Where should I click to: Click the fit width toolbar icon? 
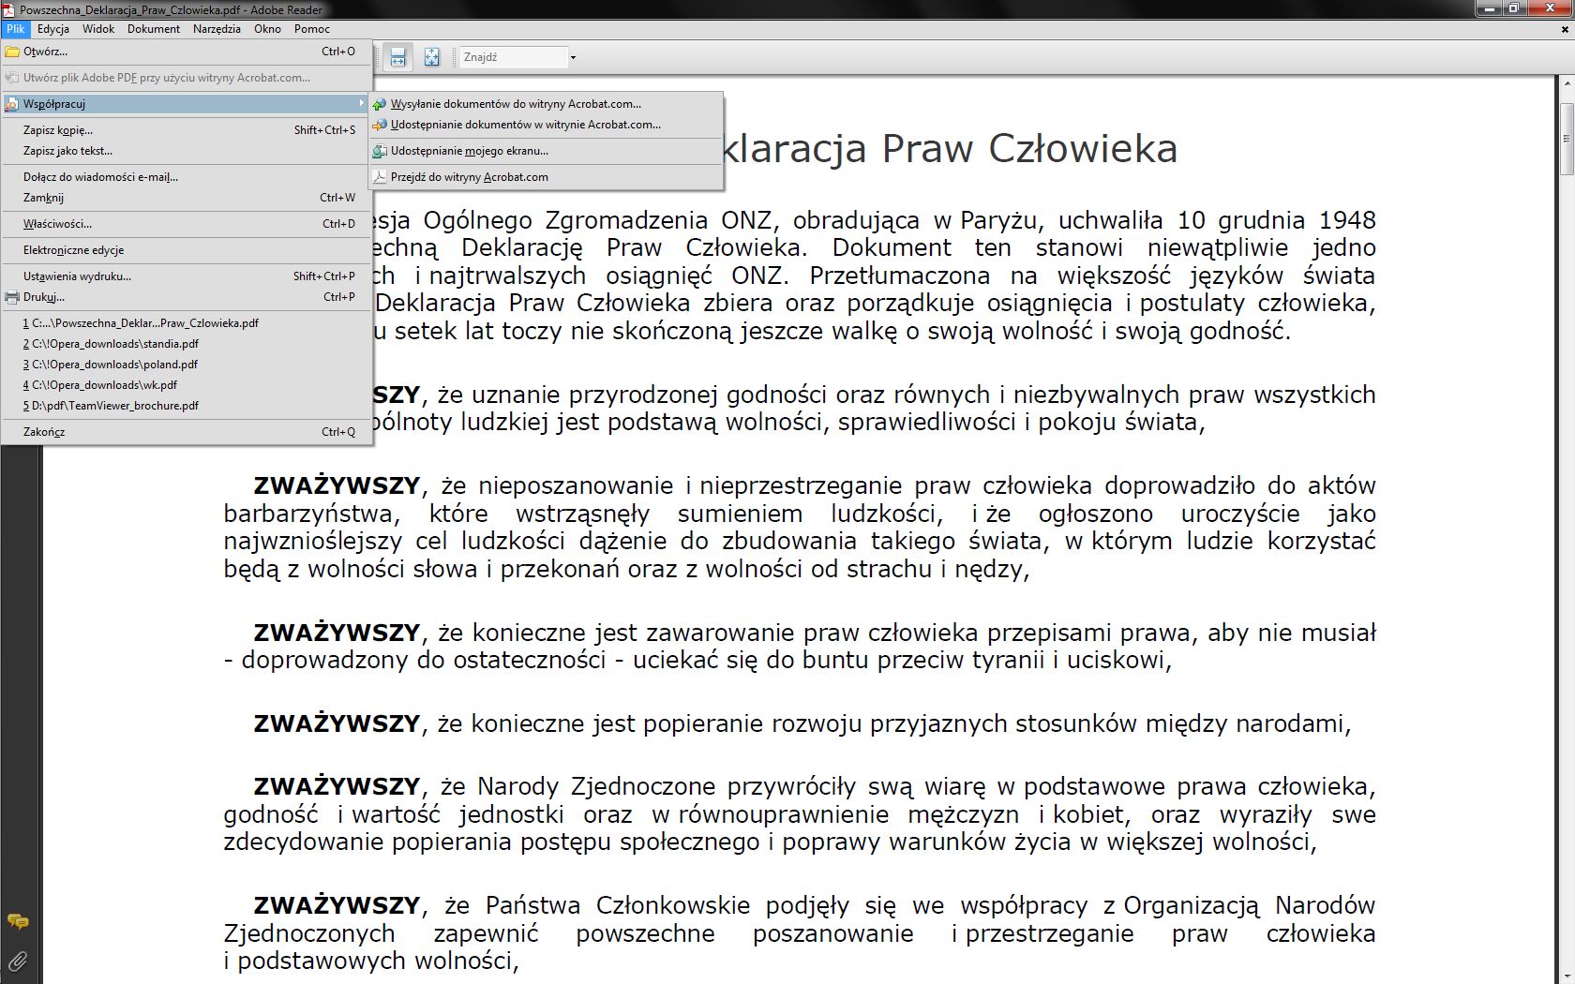[398, 57]
